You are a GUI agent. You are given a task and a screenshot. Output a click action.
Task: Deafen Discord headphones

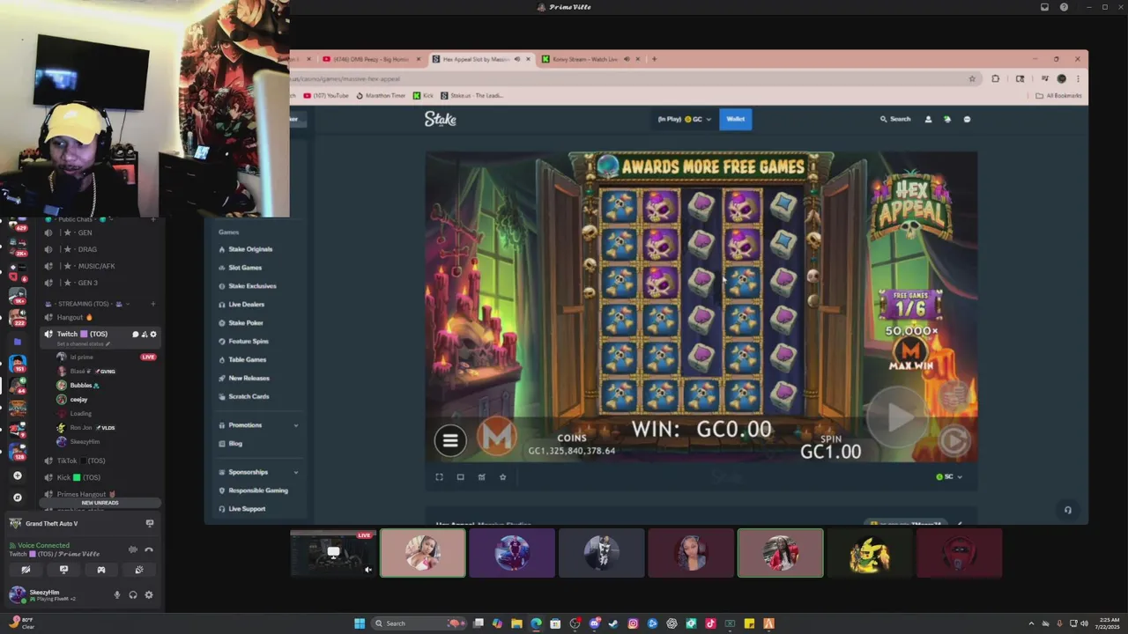pyautogui.click(x=133, y=594)
